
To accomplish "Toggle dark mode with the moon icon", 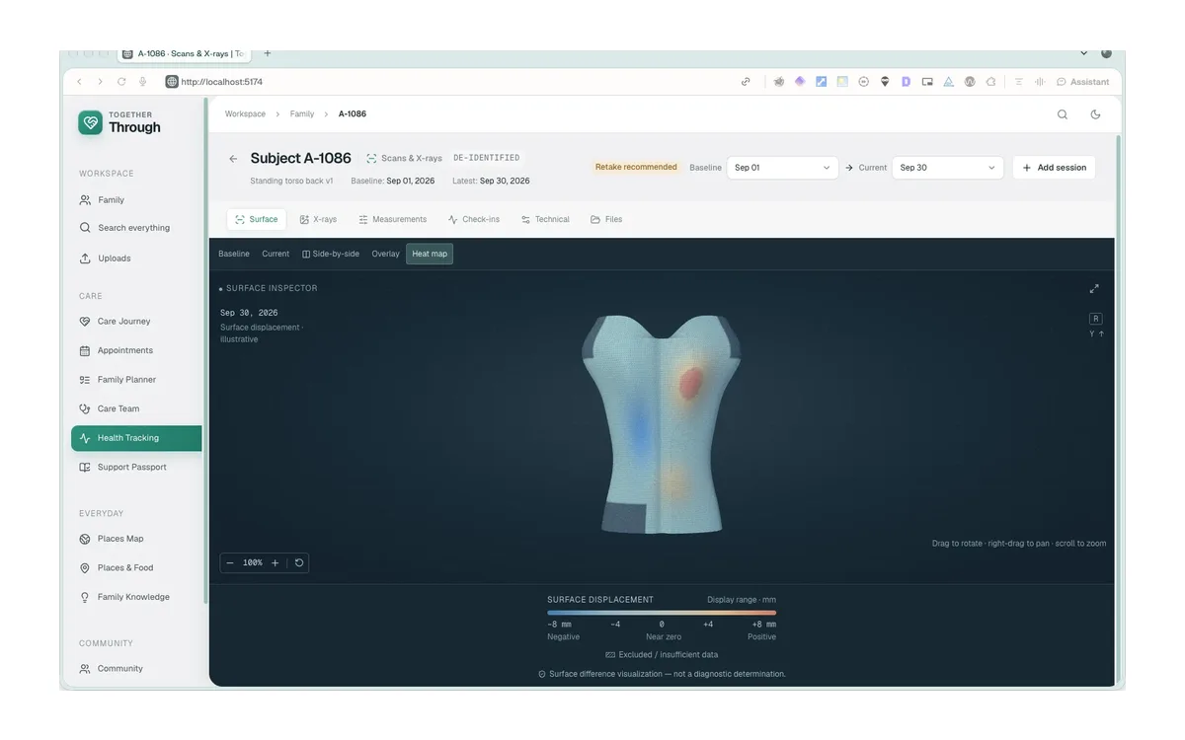I will (x=1095, y=114).
